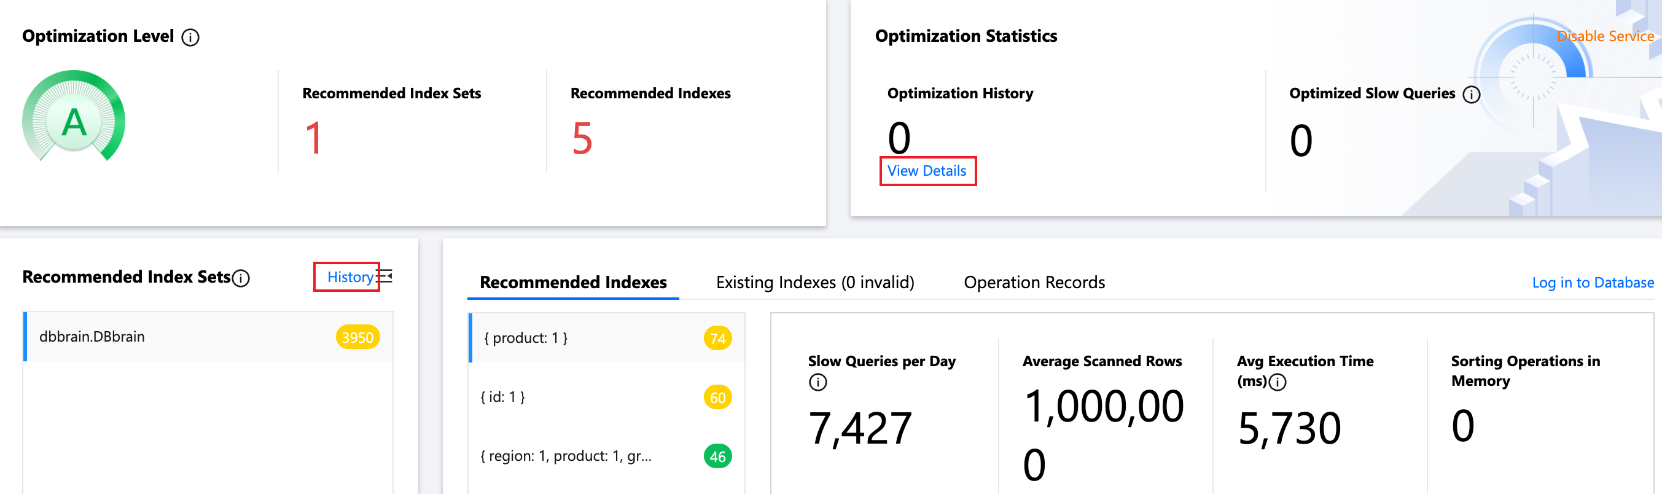Click the 3950 badge on dbbrain.DBbrain

tap(357, 337)
